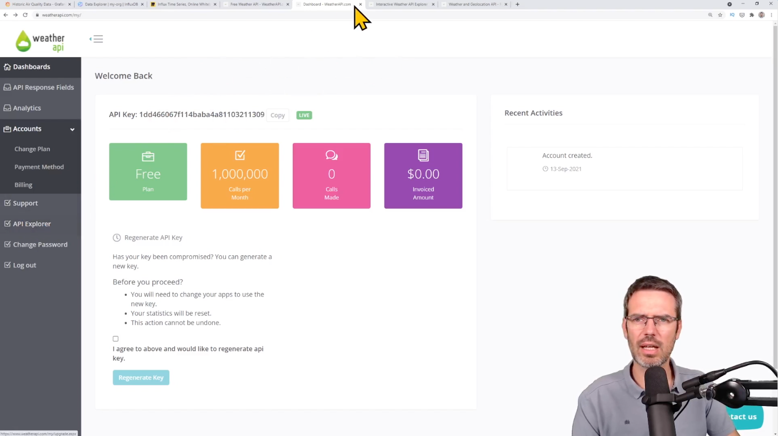This screenshot has width=778, height=436.
Task: Click the Welcome Back heading
Action: tap(124, 76)
